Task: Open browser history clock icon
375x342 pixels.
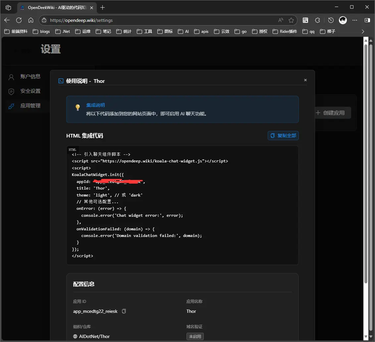Action: (x=331, y=20)
